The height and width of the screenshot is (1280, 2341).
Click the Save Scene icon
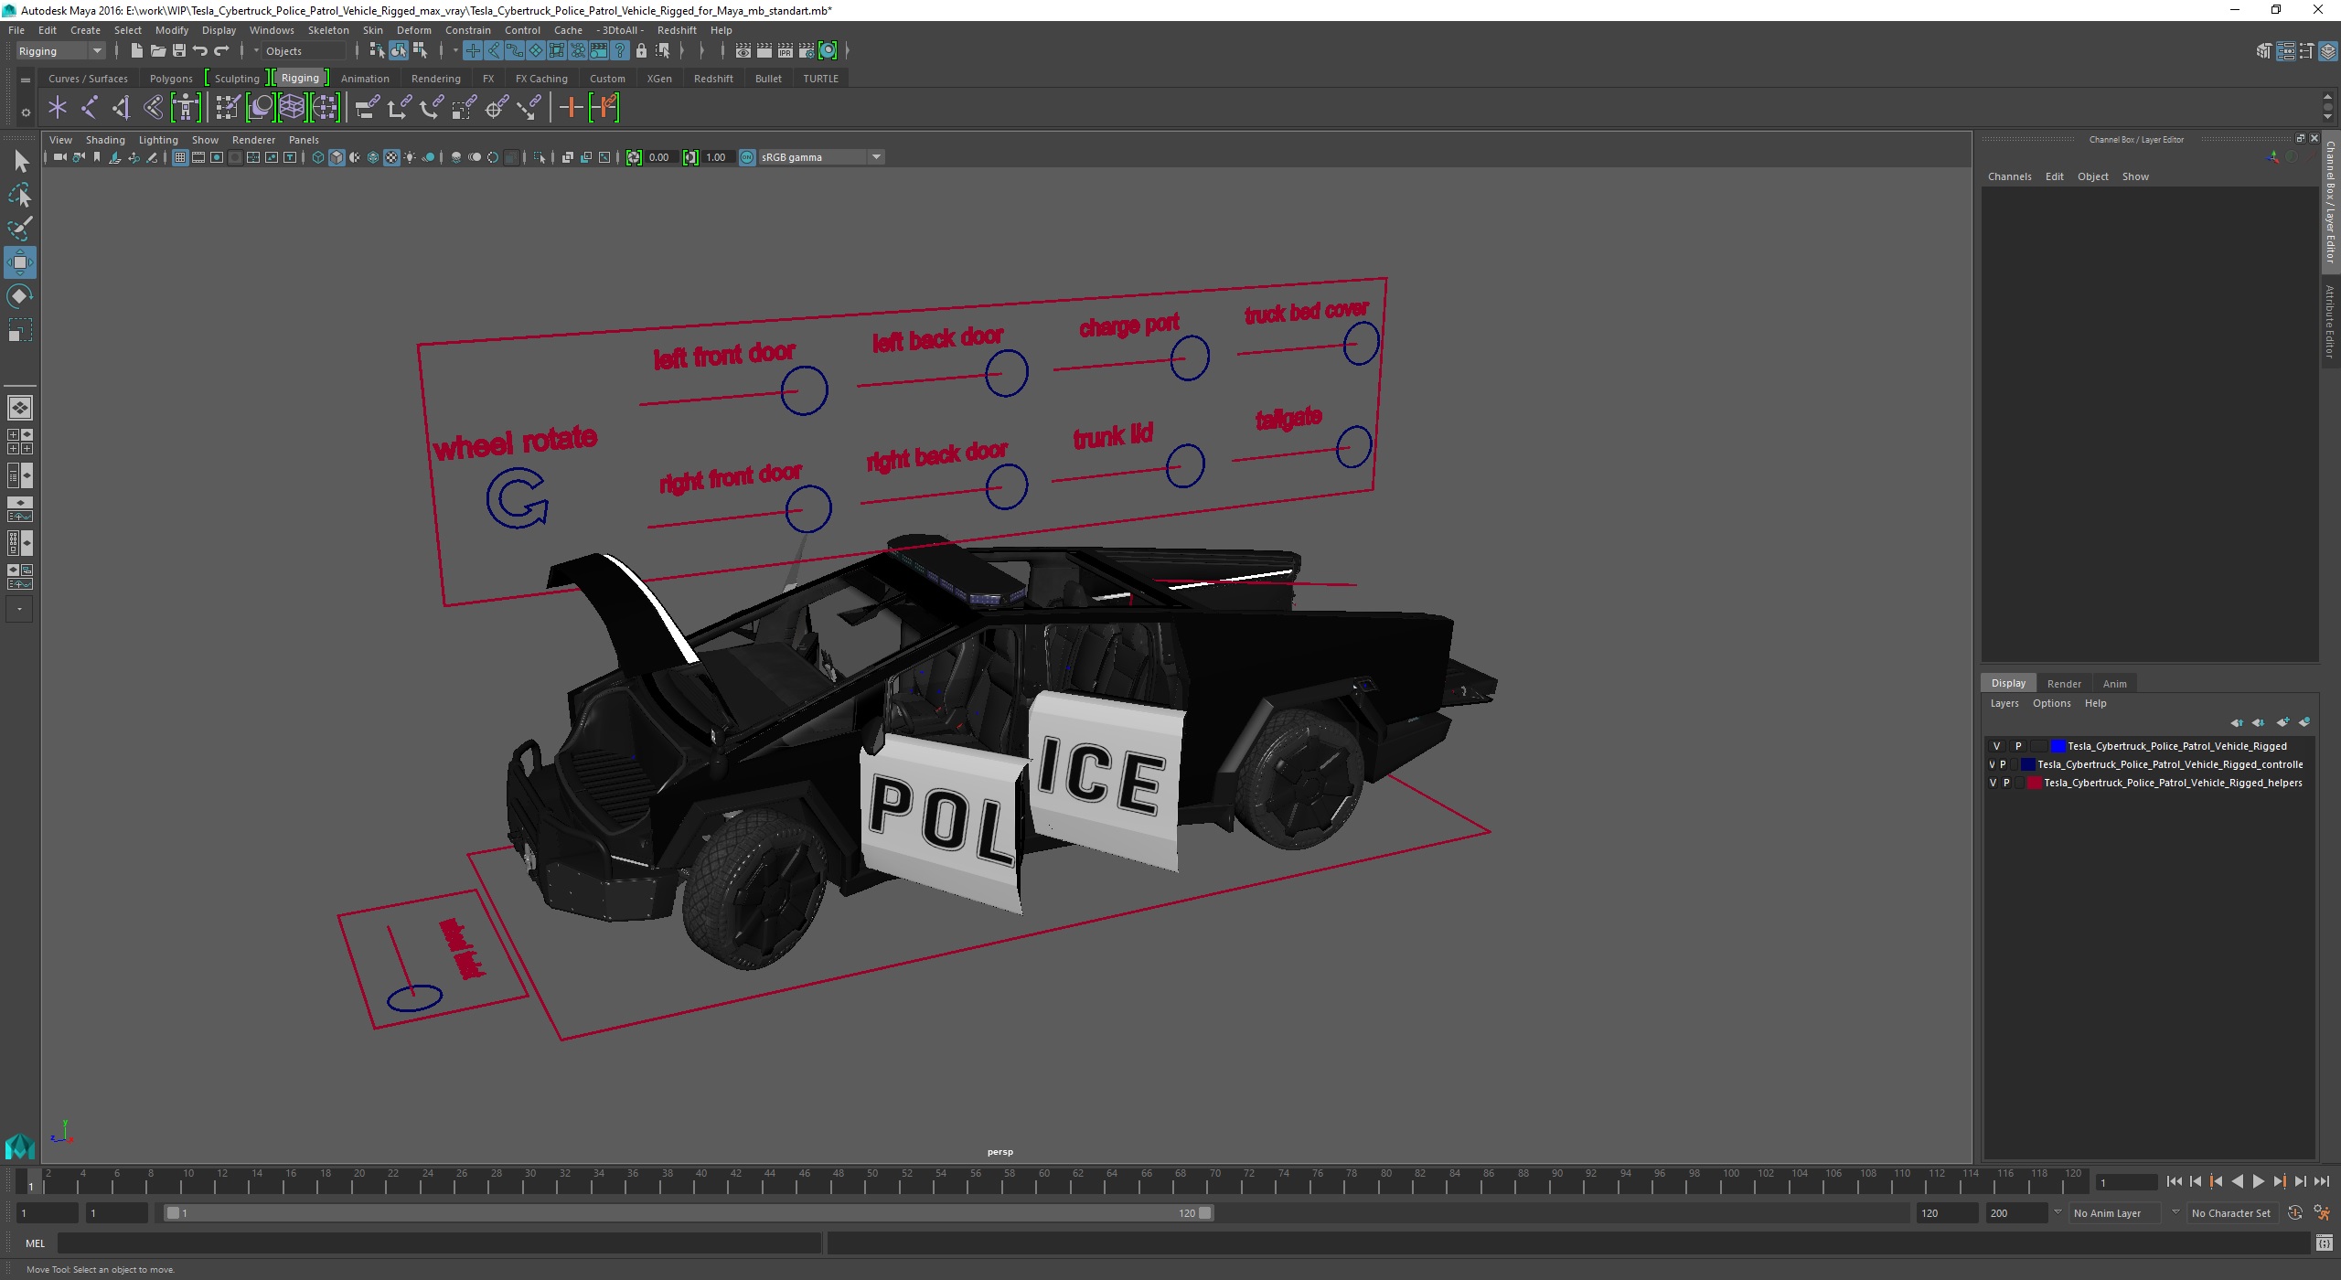click(x=178, y=51)
